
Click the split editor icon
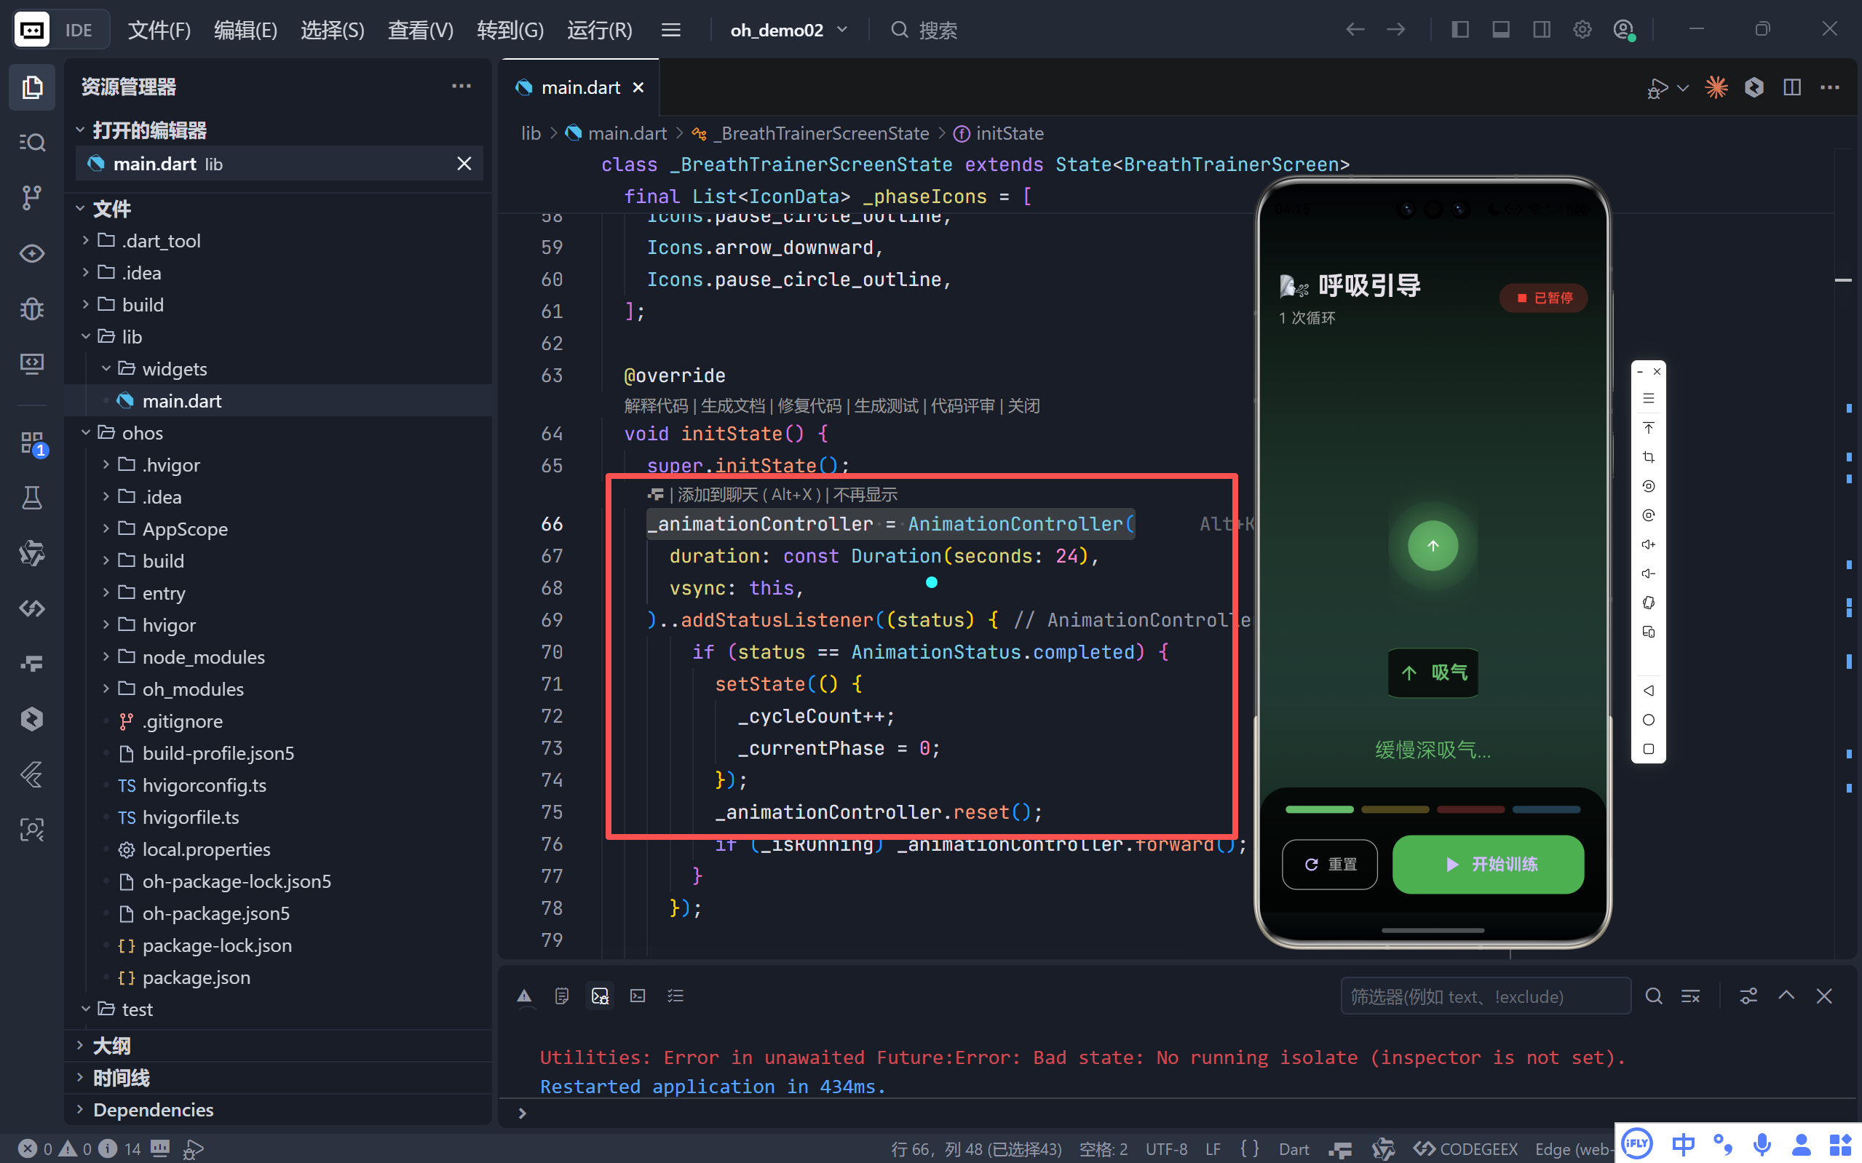click(1791, 87)
